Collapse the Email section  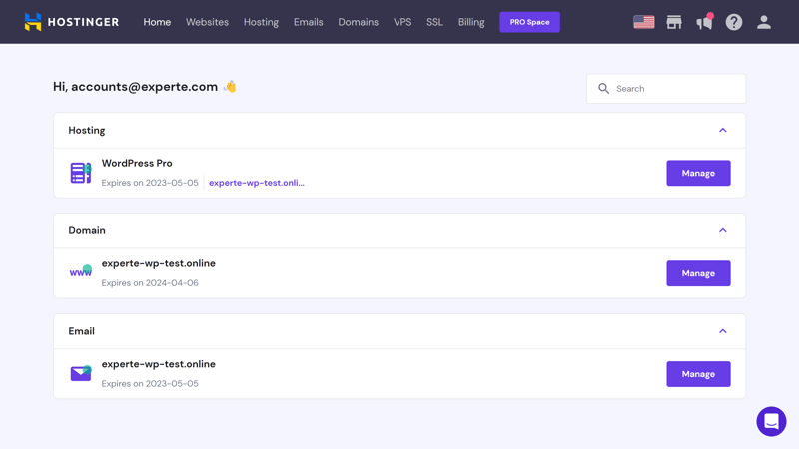tap(722, 331)
